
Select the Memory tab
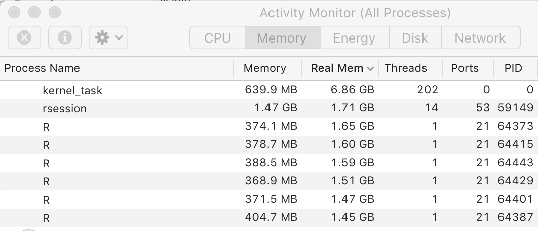pyautogui.click(x=282, y=38)
